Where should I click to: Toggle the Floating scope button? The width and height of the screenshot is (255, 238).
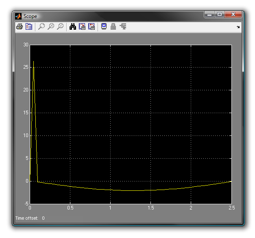coord(104,27)
